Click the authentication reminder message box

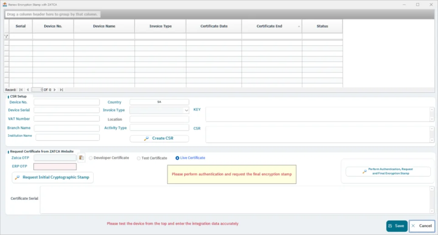pyautogui.click(x=232, y=174)
